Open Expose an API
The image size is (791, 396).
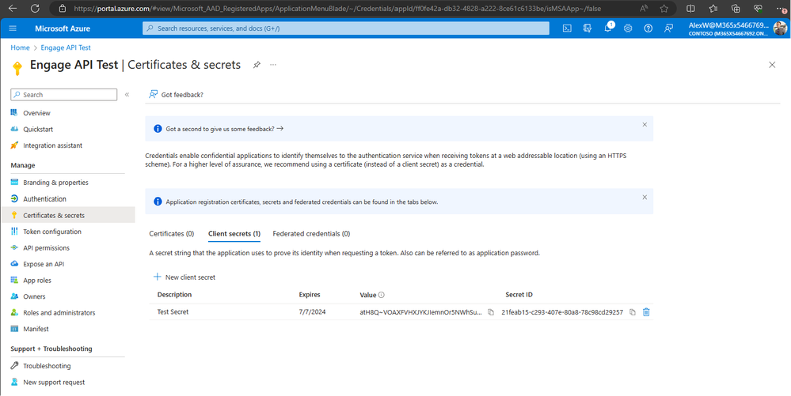44,264
